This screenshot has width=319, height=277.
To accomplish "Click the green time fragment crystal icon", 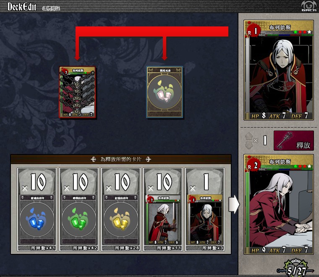I will click(x=79, y=220).
